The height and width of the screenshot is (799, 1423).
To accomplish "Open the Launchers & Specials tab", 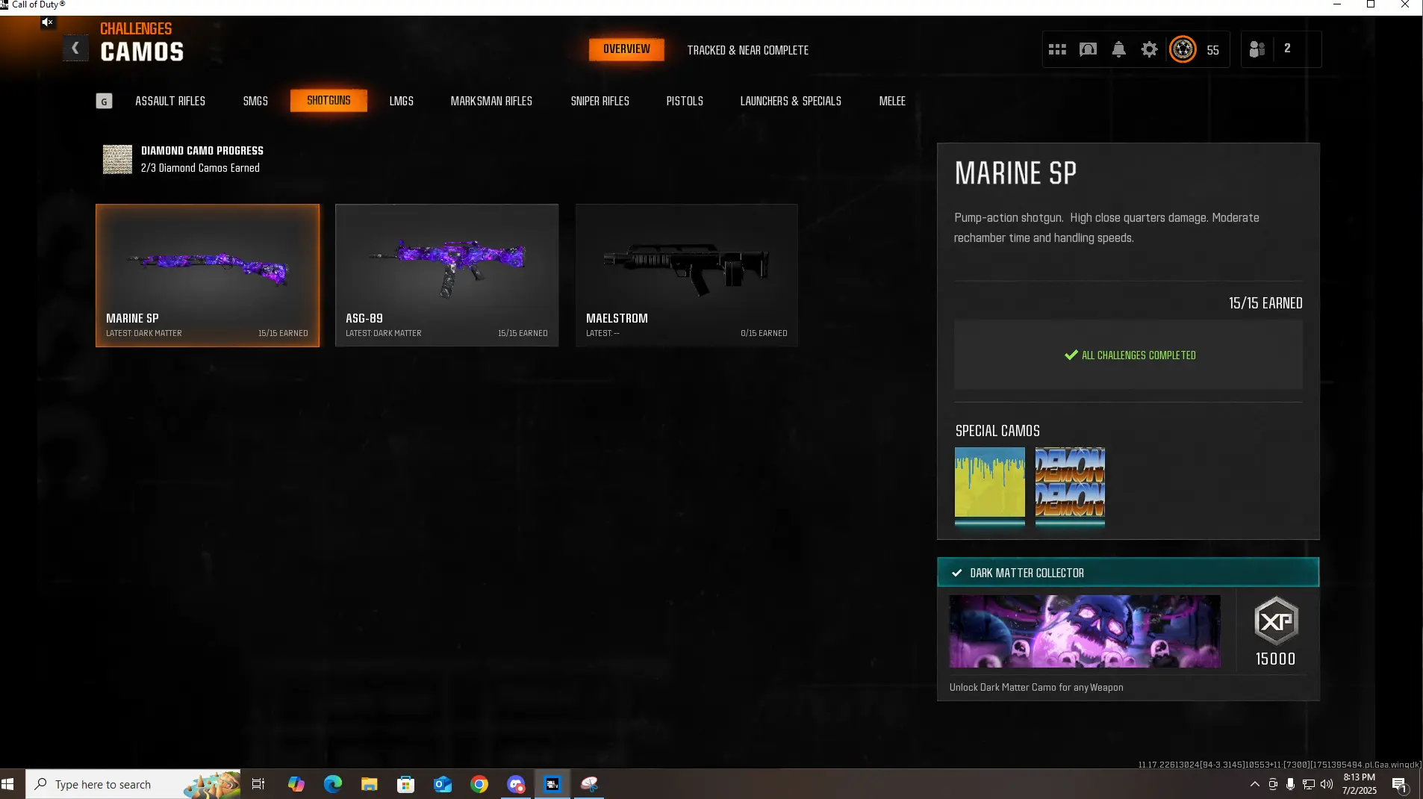I will (791, 101).
